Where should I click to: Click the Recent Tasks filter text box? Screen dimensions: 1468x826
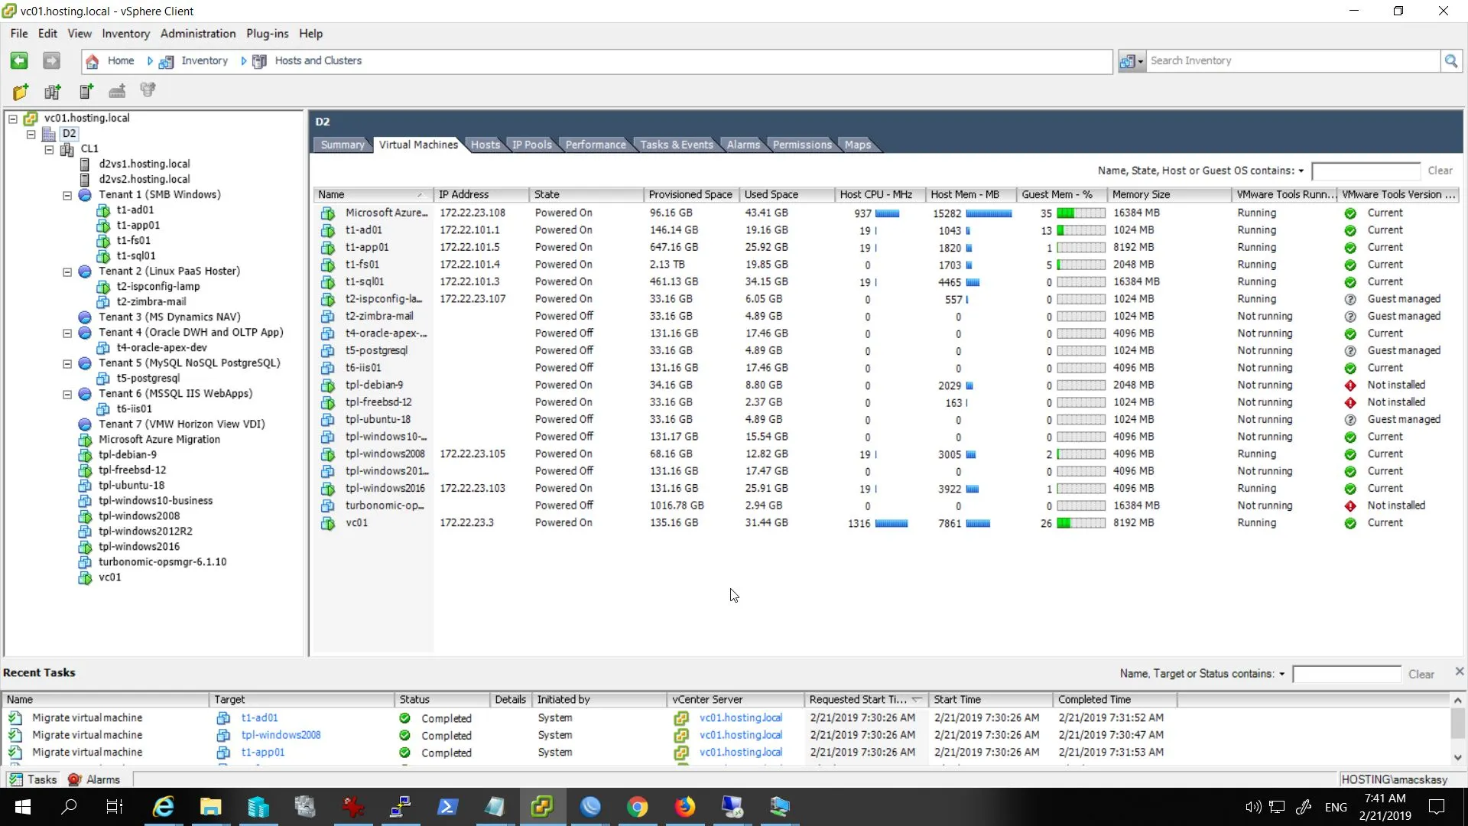coord(1346,674)
